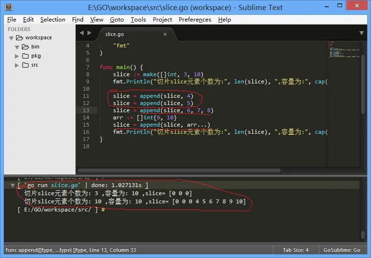Click slice.go in go run output
Viewport: 371px width, 258px height.
(64, 185)
